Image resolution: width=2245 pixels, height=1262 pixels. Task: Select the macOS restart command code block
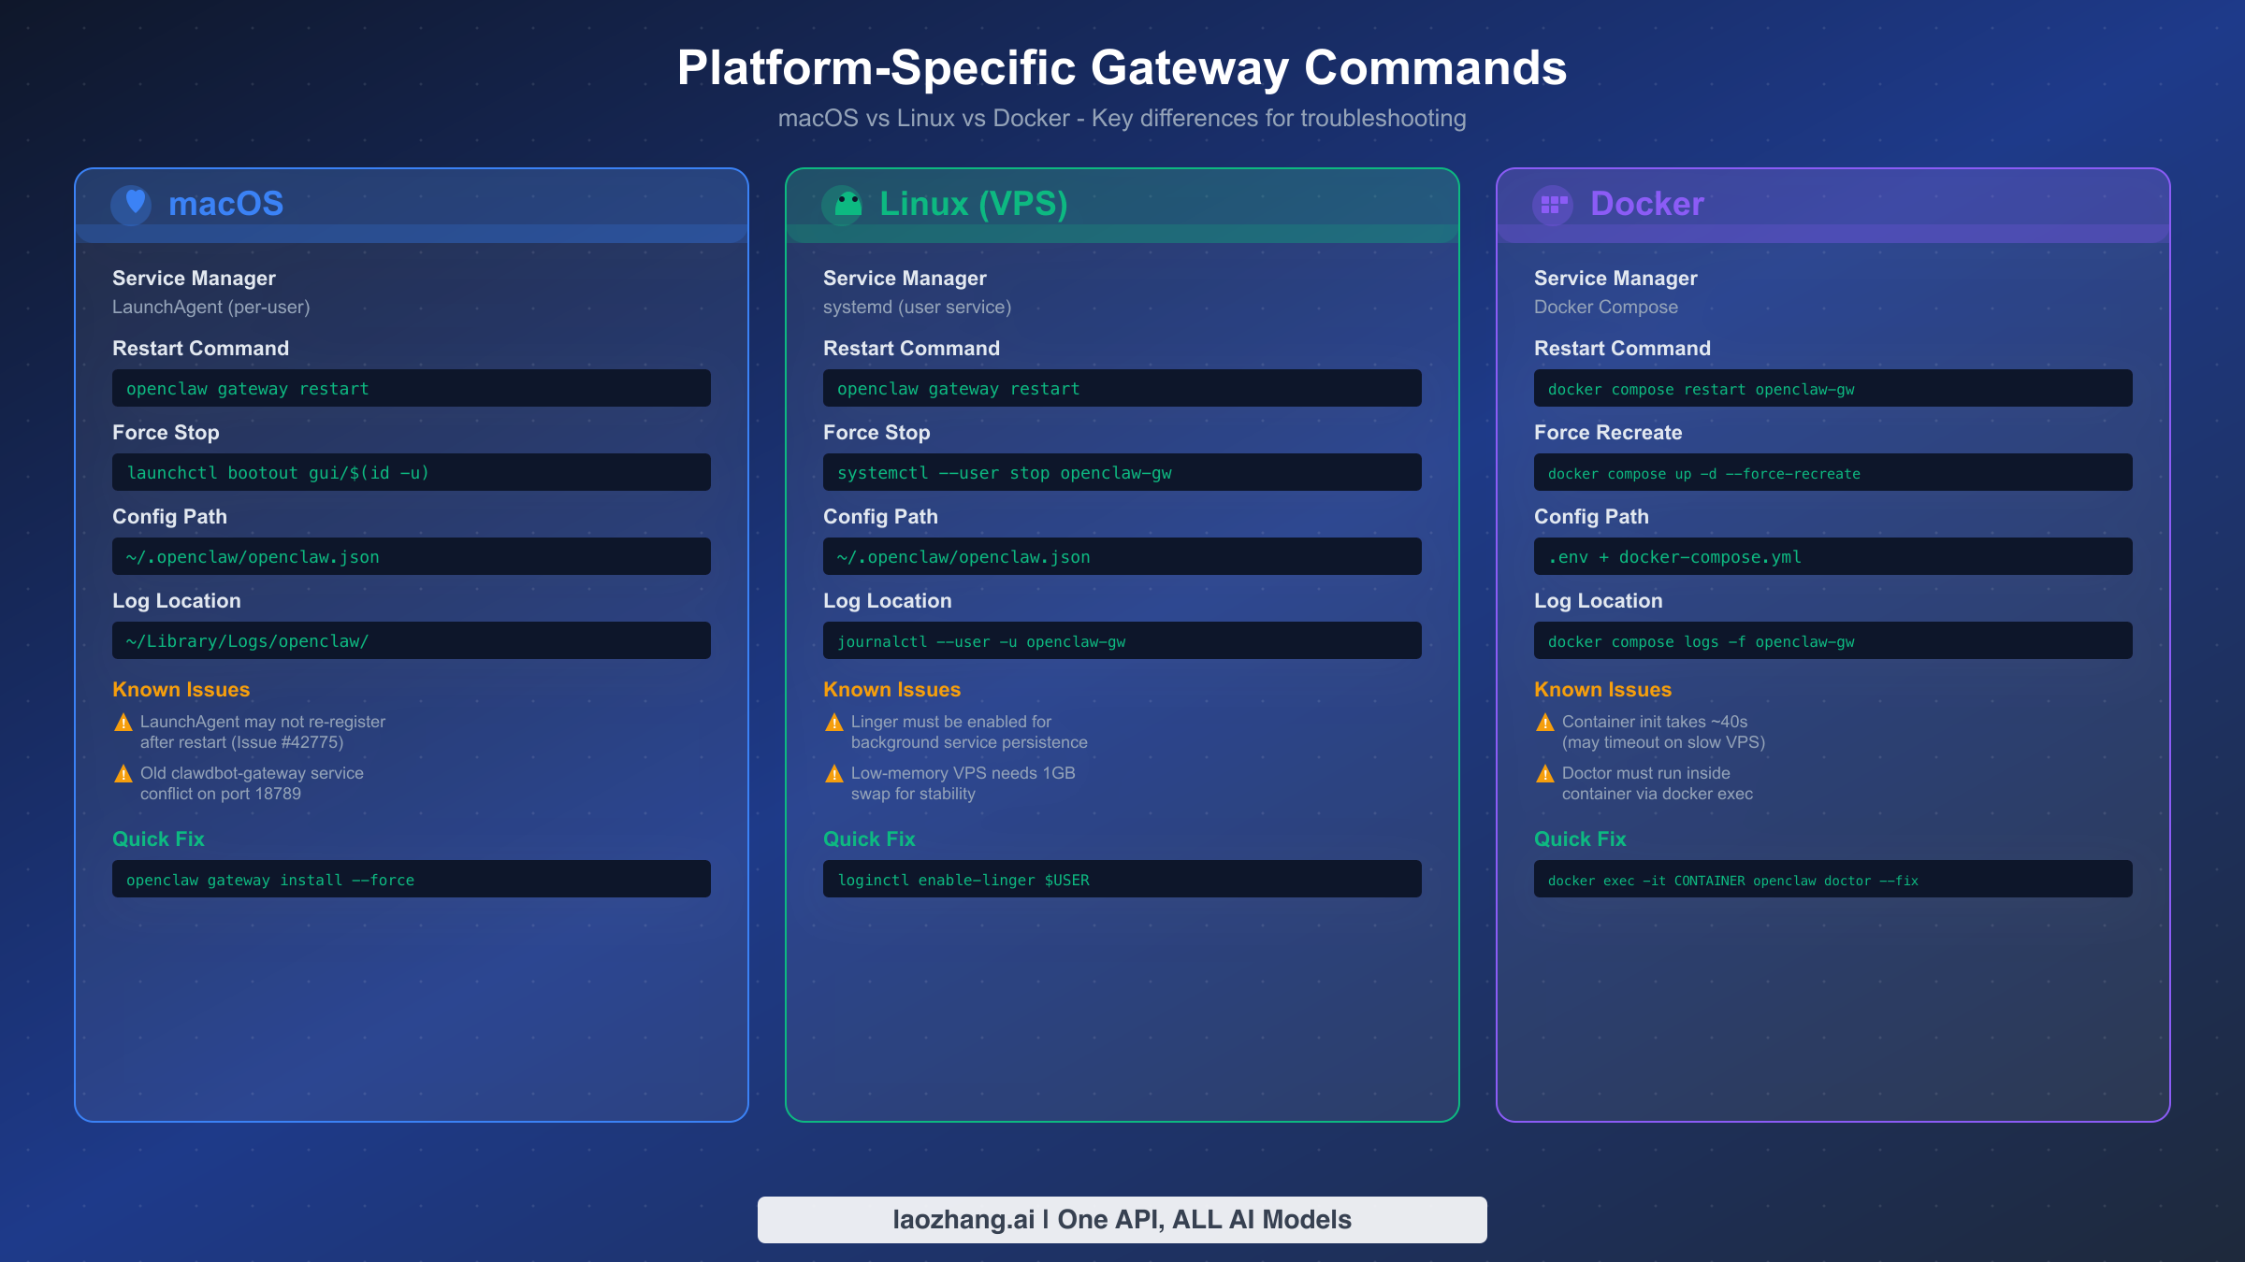(412, 388)
